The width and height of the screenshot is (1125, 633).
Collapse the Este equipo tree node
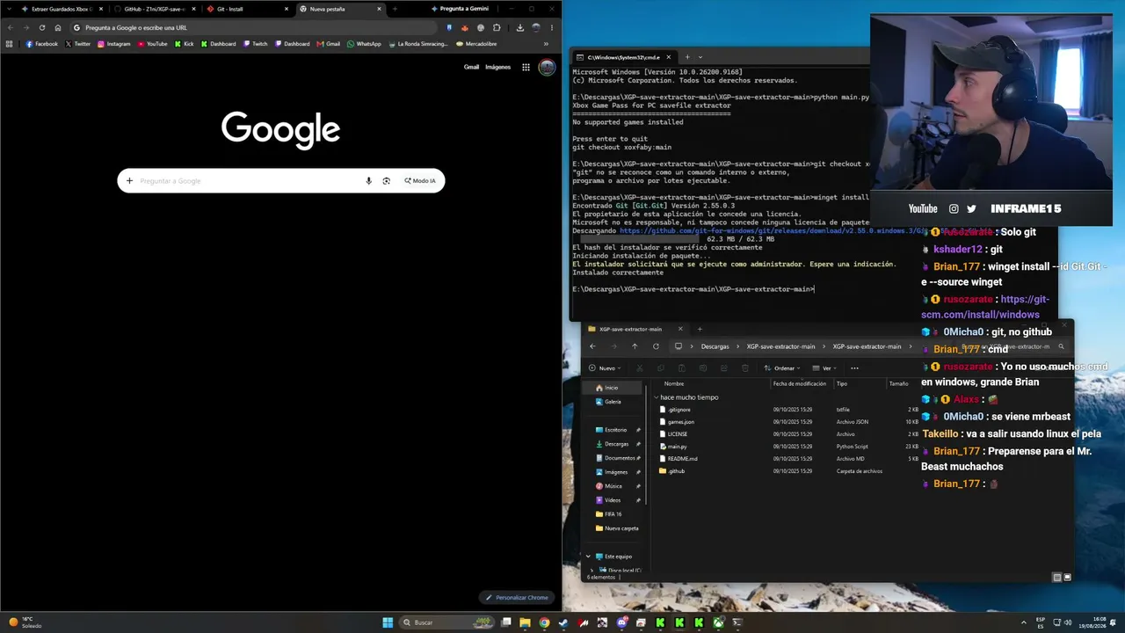(x=588, y=557)
